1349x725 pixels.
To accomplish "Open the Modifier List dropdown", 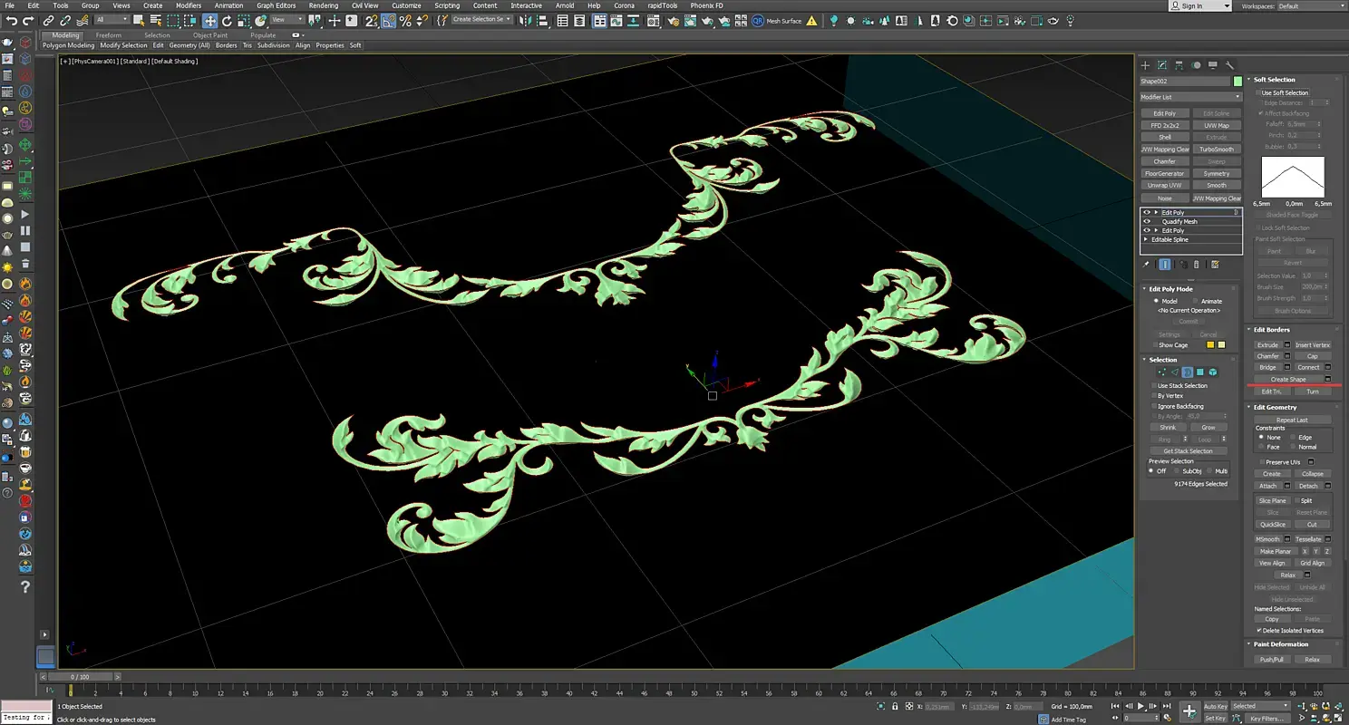I will point(1190,97).
